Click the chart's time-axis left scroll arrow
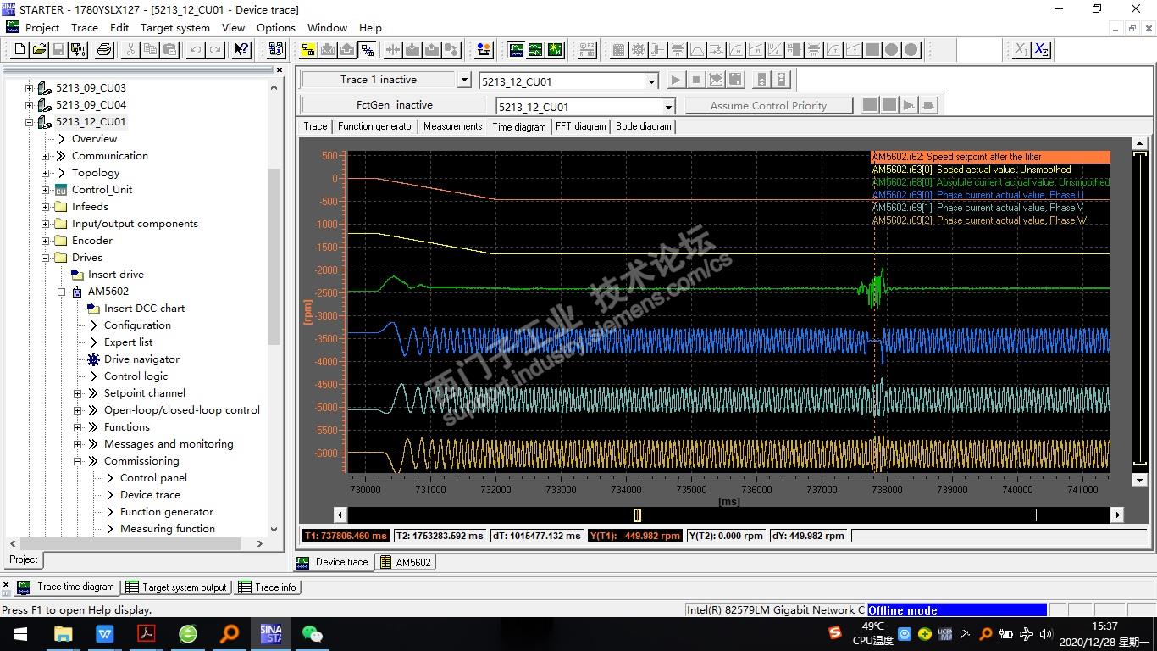 point(340,515)
